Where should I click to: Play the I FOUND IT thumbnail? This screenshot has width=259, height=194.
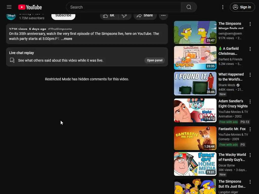[x=195, y=83]
